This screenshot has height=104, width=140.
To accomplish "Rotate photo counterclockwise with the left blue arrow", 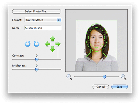I will [27, 44].
